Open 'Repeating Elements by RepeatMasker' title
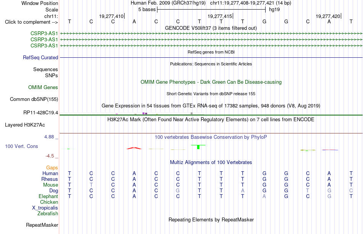This screenshot has height=234, width=363. tap(211, 219)
